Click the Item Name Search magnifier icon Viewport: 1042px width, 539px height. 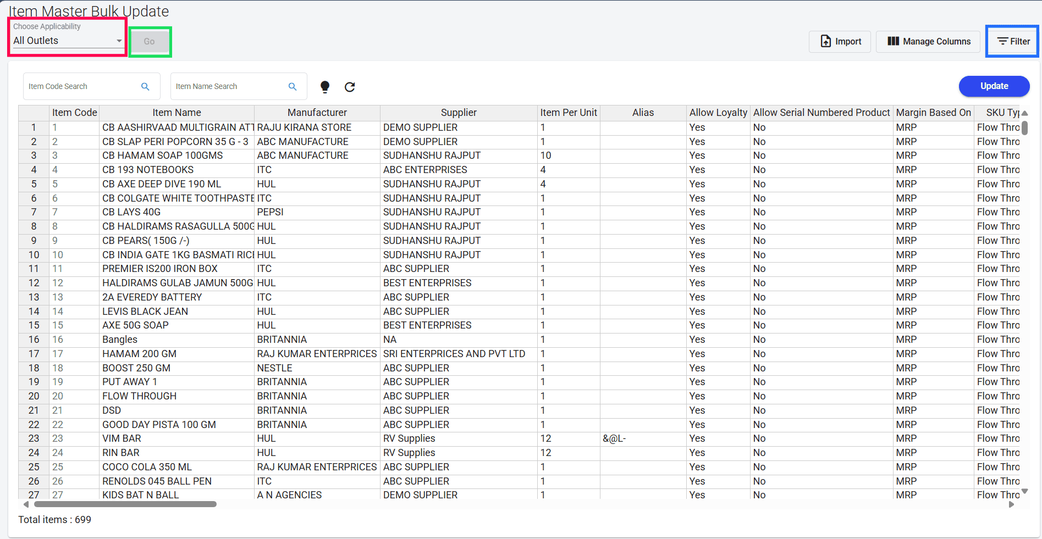[x=293, y=86]
